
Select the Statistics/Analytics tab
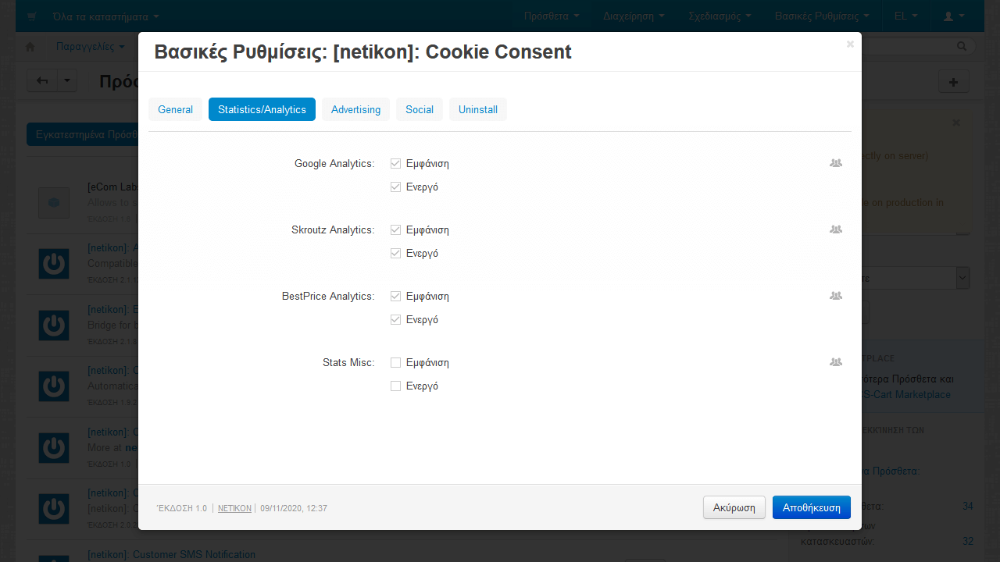(x=262, y=109)
